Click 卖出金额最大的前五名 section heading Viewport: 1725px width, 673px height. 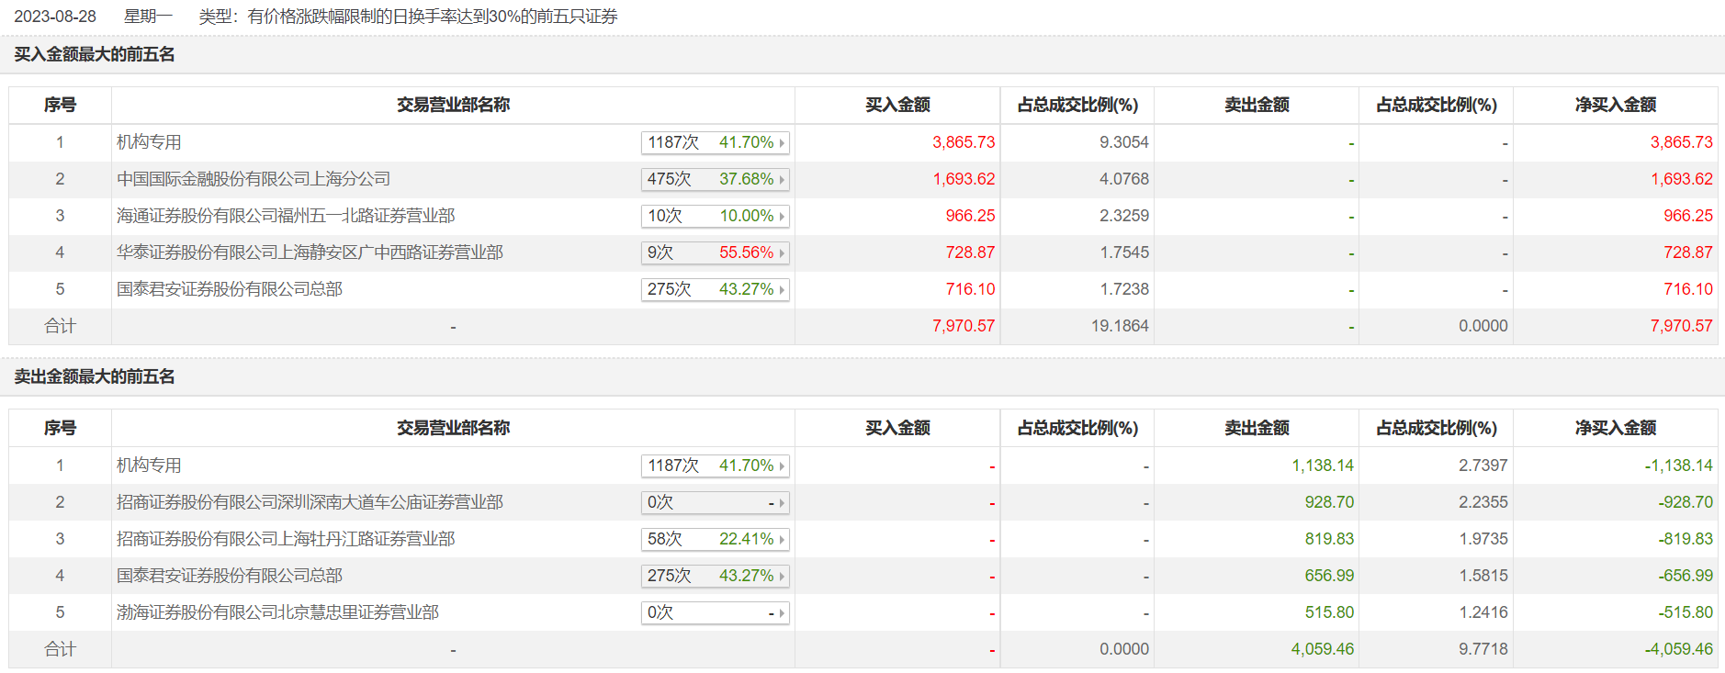click(x=95, y=376)
